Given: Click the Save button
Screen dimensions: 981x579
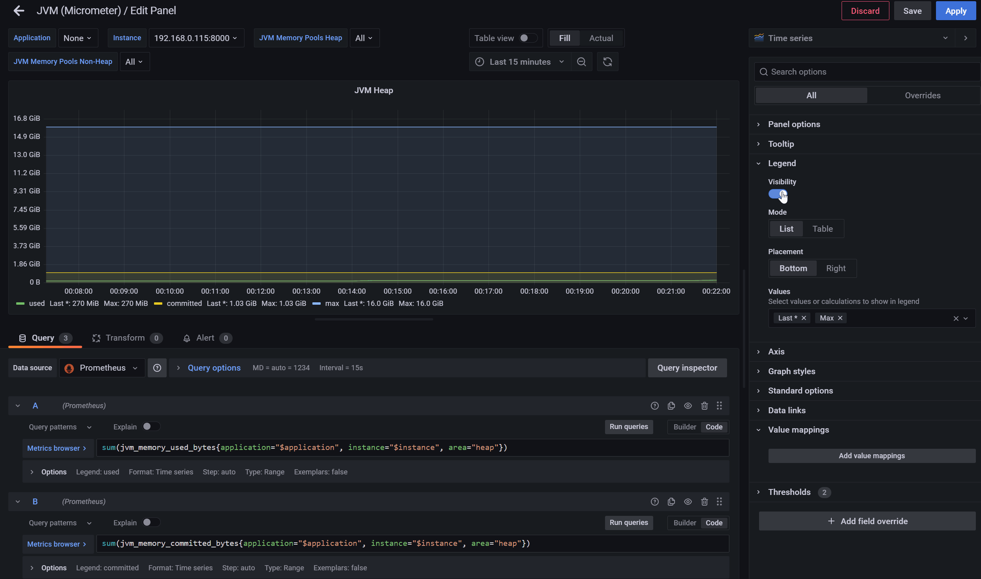Looking at the screenshot, I should (912, 10).
